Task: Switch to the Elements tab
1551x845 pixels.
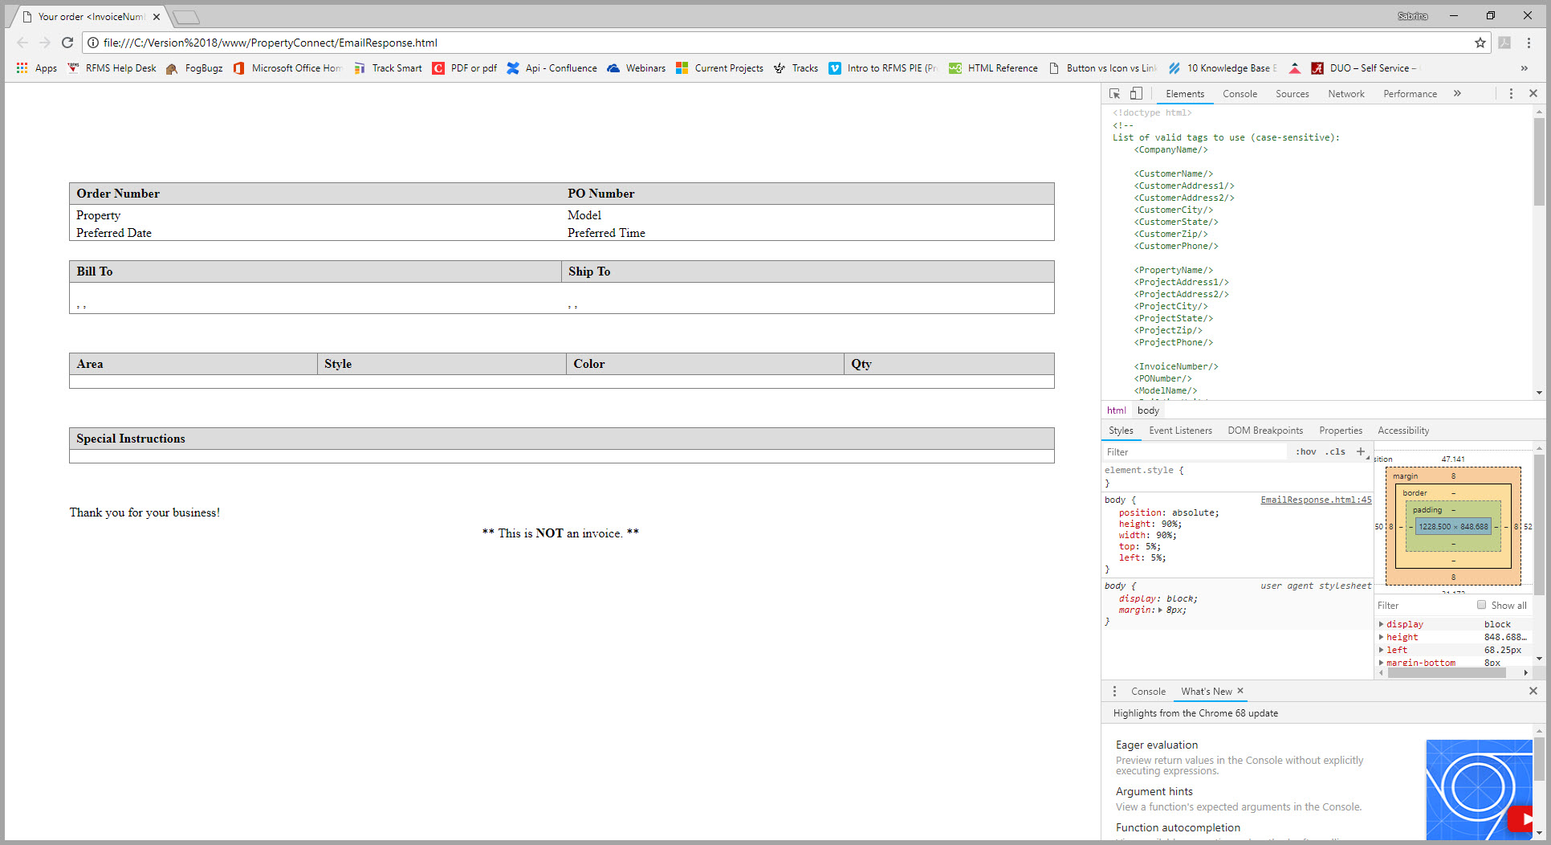Action: click(1185, 94)
